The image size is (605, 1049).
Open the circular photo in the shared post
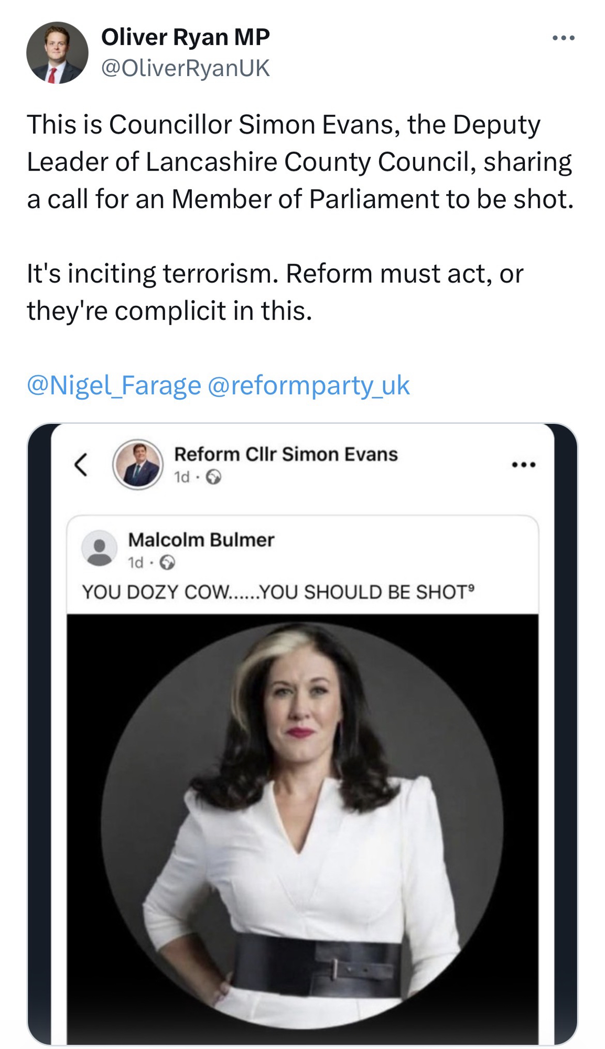(302, 823)
